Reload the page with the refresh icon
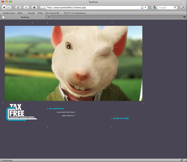 click(x=18, y=7)
